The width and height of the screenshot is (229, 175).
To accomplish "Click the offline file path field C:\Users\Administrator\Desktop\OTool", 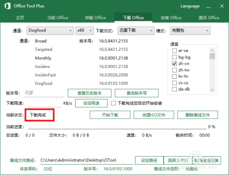I will click(87, 160).
